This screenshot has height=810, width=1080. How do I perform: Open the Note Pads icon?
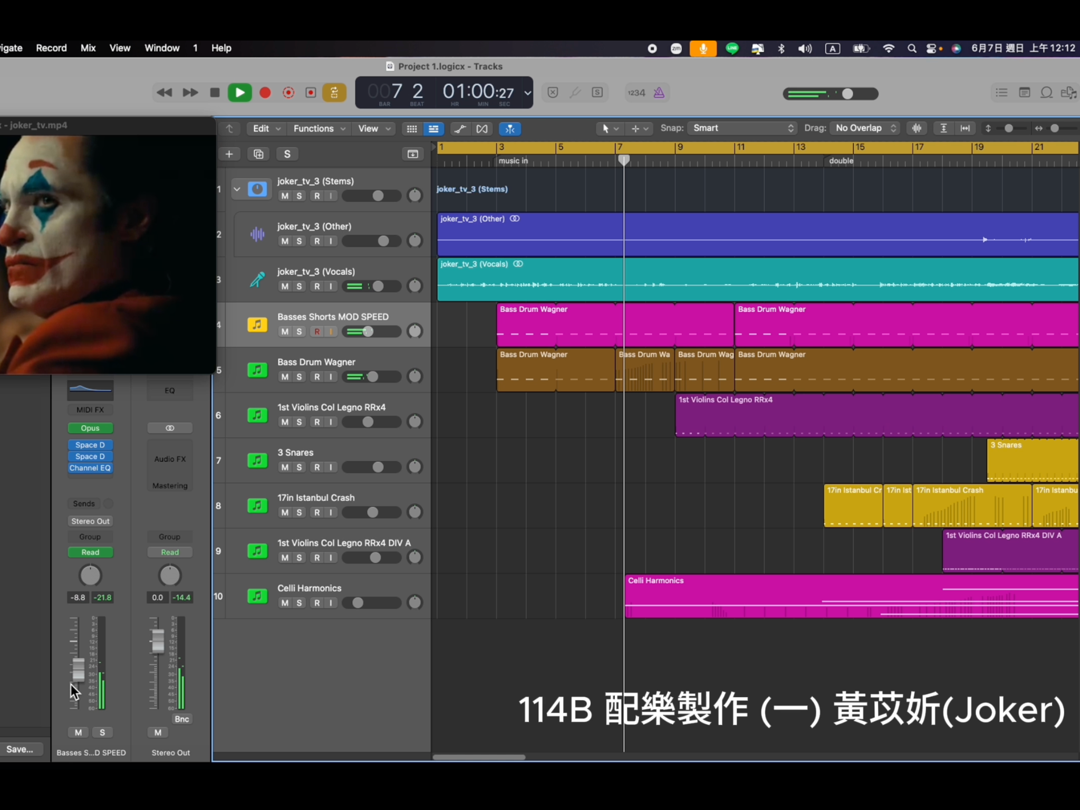point(1025,93)
